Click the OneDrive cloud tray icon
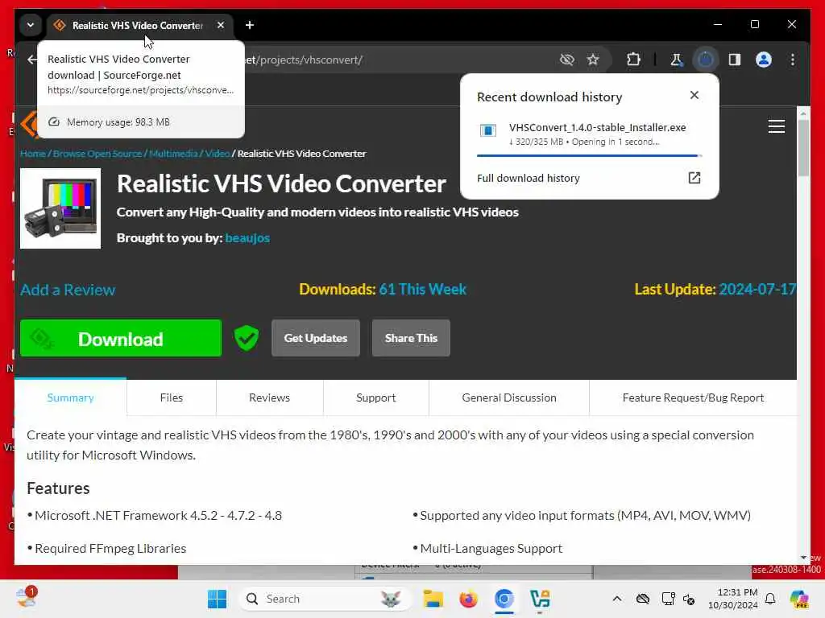 coord(642,599)
